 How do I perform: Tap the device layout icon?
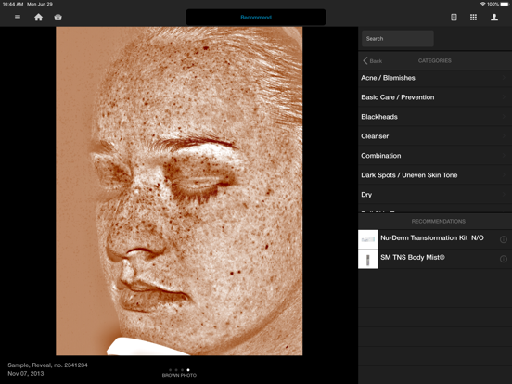tap(454, 18)
